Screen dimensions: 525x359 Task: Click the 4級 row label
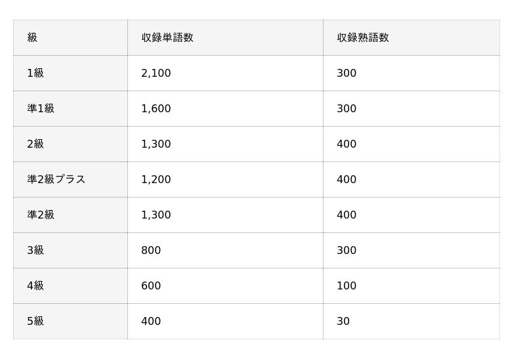pyautogui.click(x=35, y=286)
